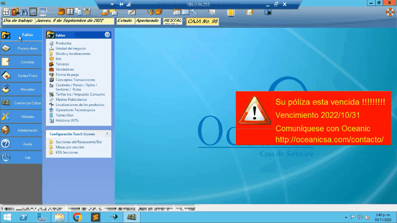Click the binoculars search icon in toolbar
397x223 pixels.
(x=24, y=12)
